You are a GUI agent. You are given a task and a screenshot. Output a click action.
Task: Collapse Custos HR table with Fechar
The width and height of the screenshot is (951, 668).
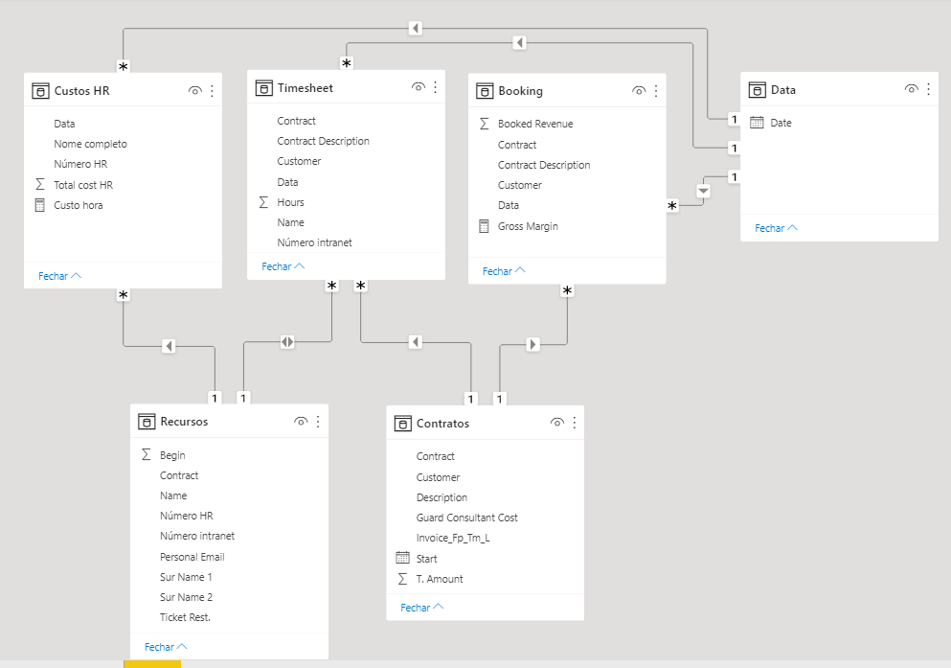59,276
